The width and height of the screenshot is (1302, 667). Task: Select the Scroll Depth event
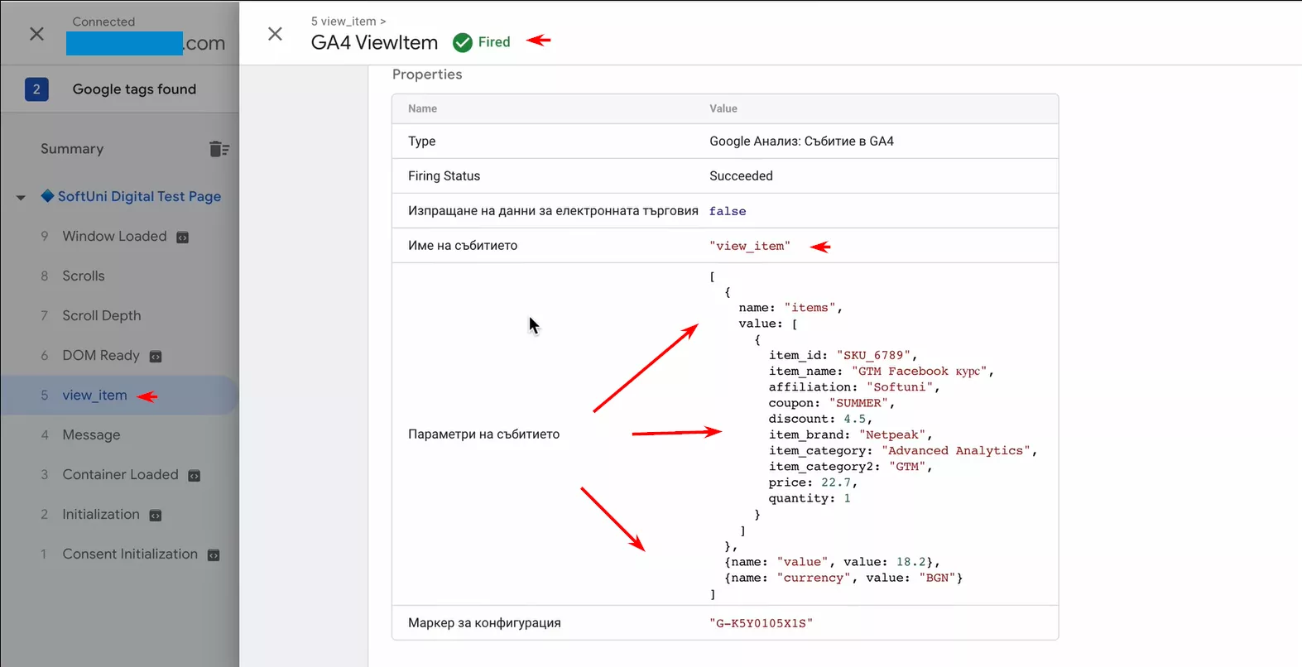coord(102,315)
